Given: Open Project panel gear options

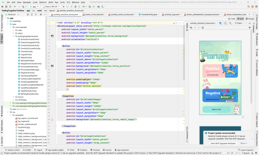Looking at the screenshot, I should pos(41,14).
